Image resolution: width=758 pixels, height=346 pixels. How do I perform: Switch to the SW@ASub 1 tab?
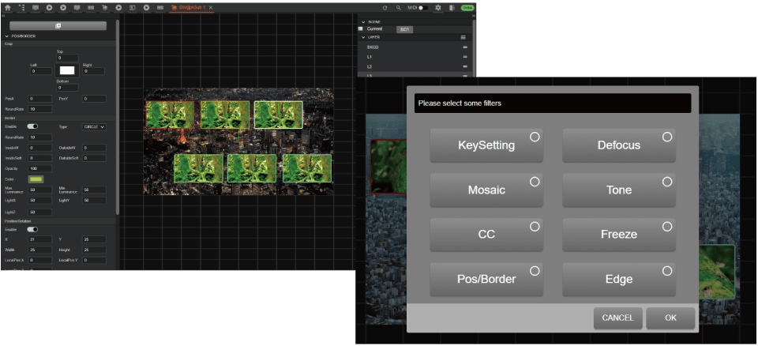pos(189,7)
